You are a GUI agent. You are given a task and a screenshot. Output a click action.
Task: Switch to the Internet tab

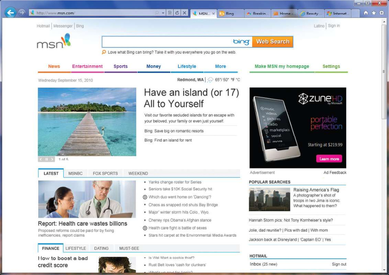(x=338, y=14)
